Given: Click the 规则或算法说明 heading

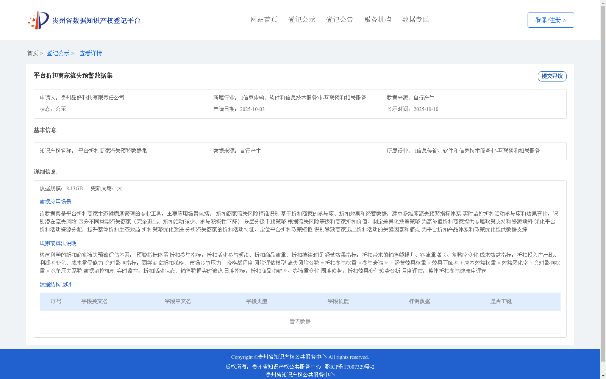Looking at the screenshot, I should tap(58, 243).
